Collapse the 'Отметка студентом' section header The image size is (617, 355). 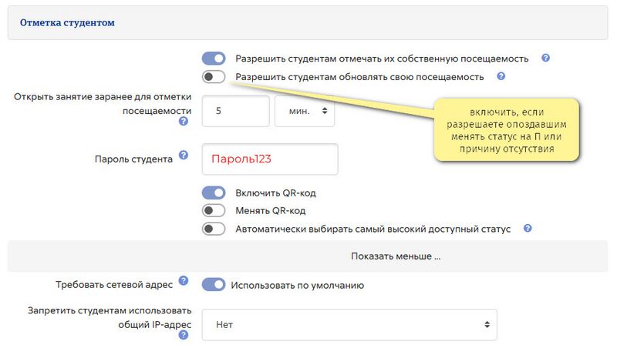tap(67, 23)
